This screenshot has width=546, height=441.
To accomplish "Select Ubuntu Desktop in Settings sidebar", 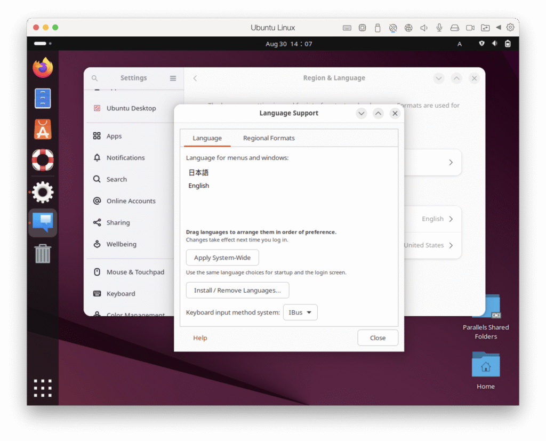I will click(x=131, y=108).
